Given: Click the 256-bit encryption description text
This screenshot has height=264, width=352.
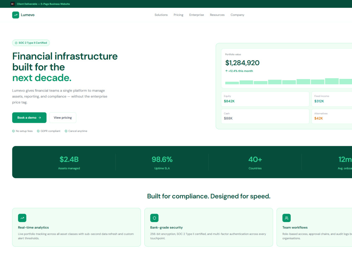Looking at the screenshot, I should click(x=208, y=236).
